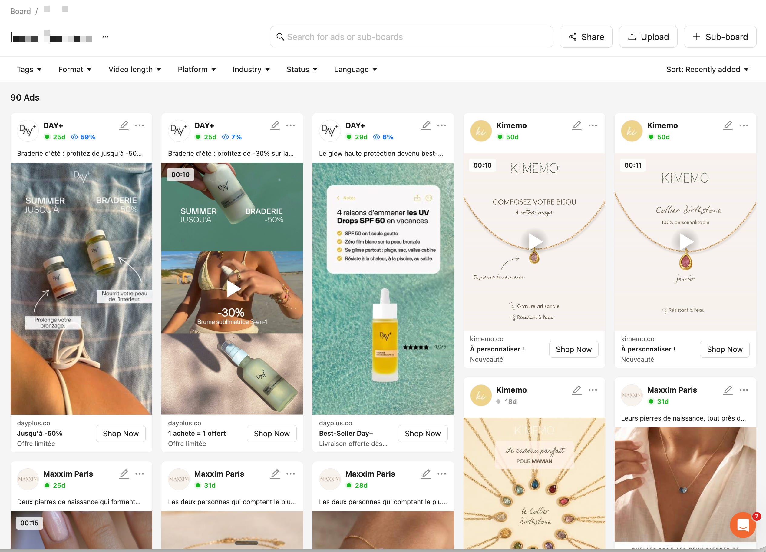Screen dimensions: 766x552
Task: Expand the Industry filter
Action: pos(251,69)
